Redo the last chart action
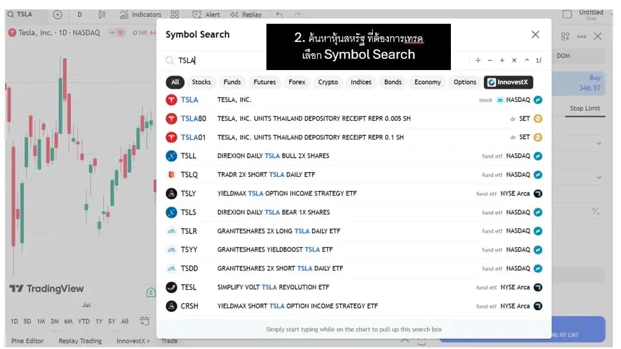 tap(297, 14)
